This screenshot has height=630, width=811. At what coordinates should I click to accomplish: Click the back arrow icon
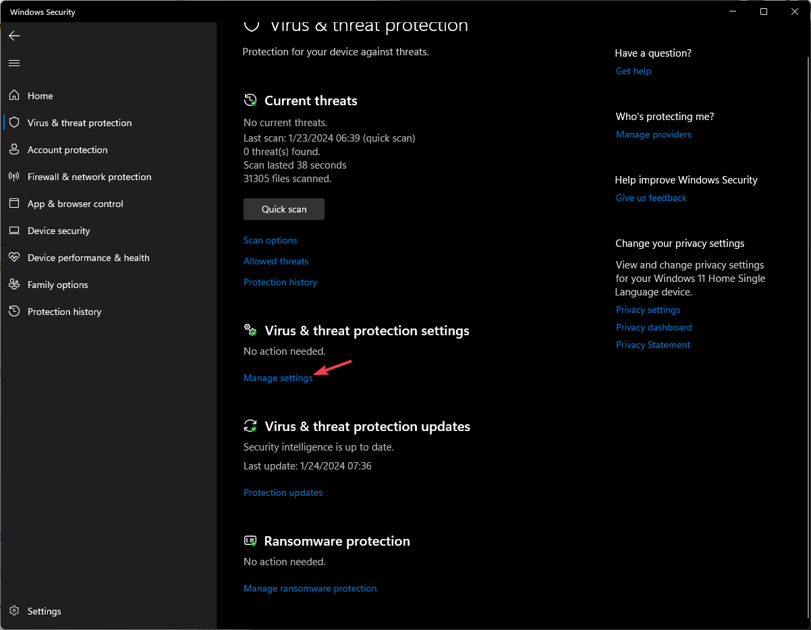(14, 36)
